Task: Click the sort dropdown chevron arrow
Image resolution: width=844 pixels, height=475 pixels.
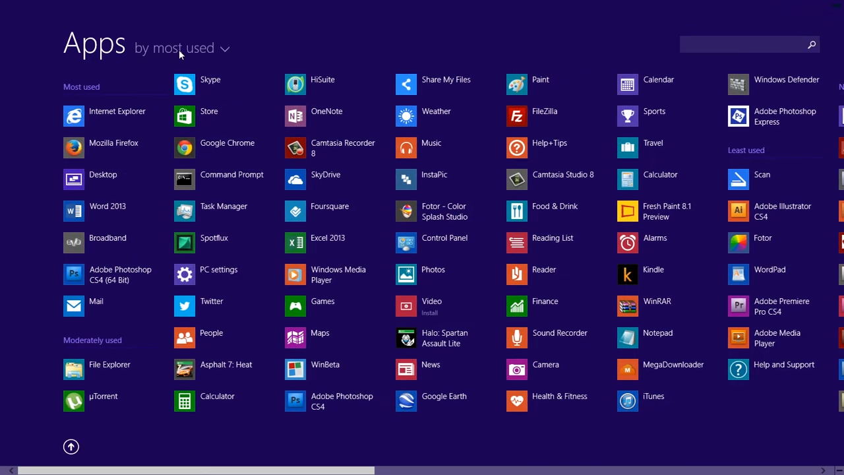Action: (x=225, y=49)
